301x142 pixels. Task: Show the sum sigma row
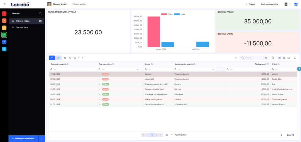(281, 135)
